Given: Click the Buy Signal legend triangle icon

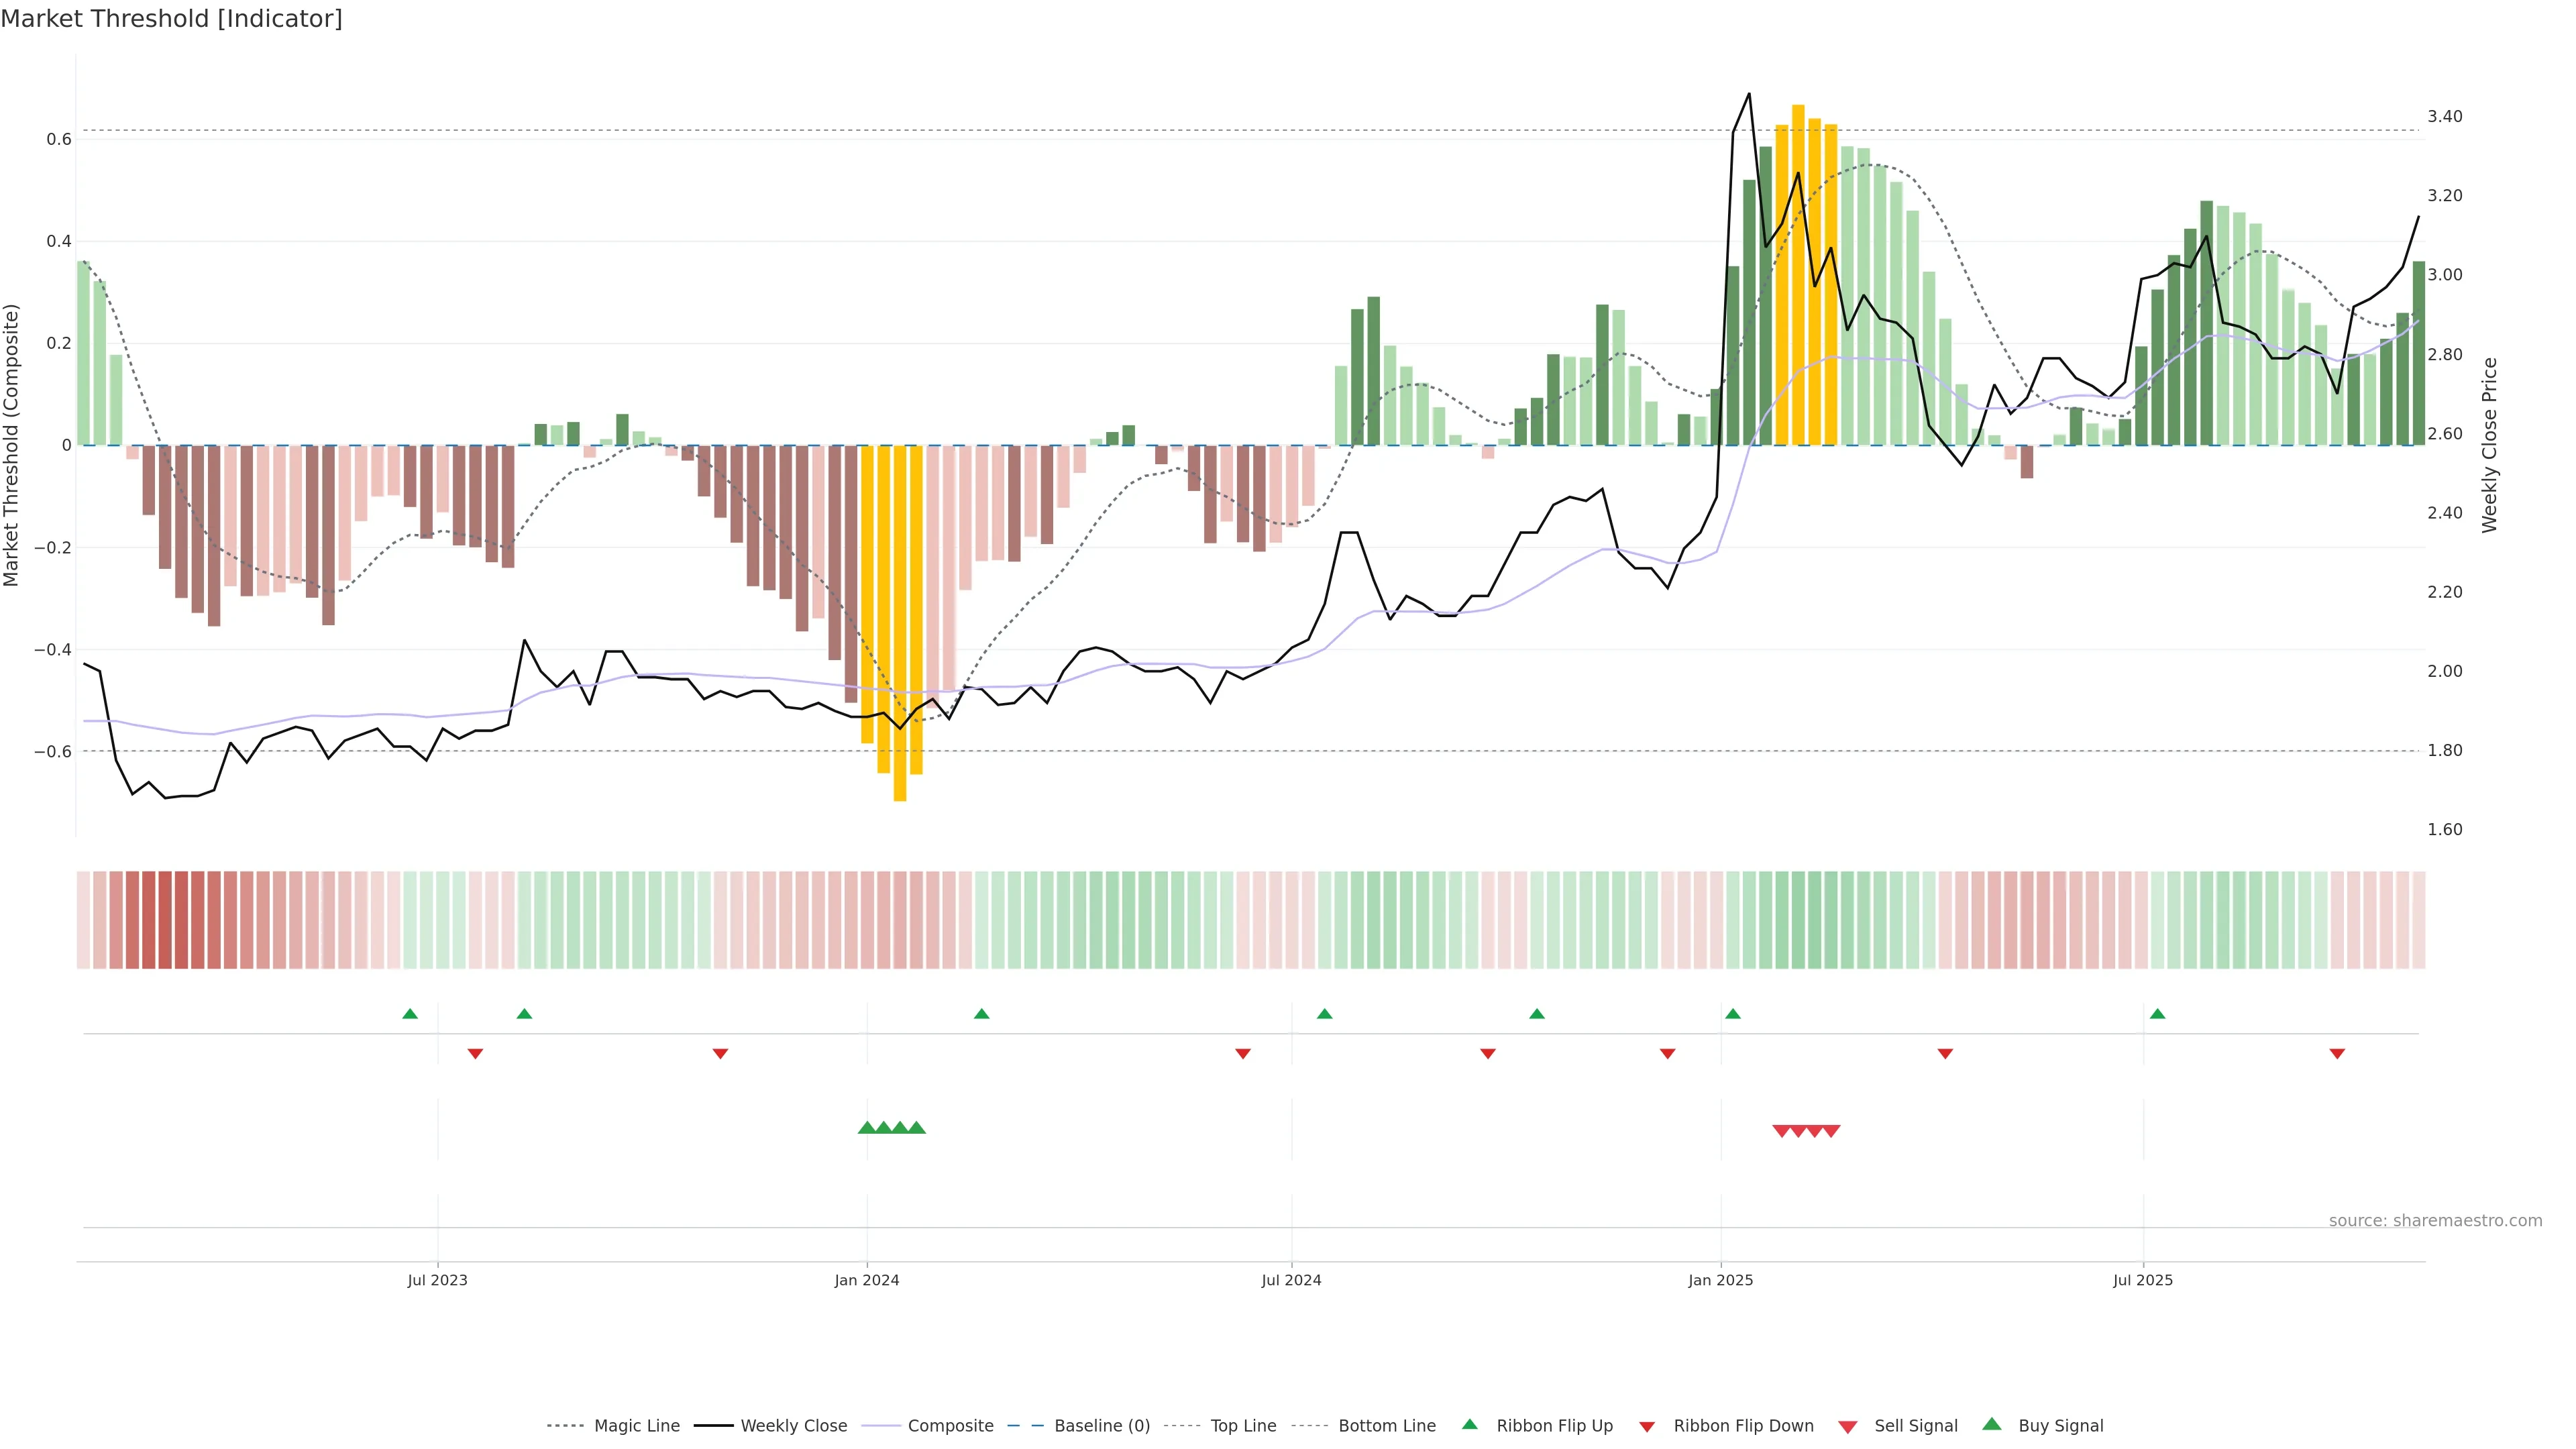Looking at the screenshot, I should [1992, 1424].
